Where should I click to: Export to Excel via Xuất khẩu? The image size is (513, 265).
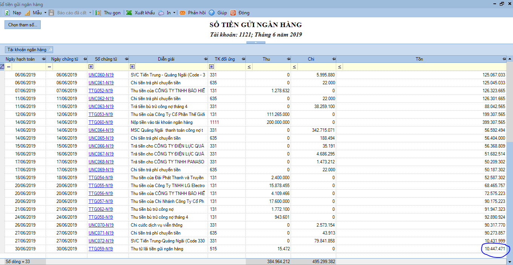click(140, 13)
